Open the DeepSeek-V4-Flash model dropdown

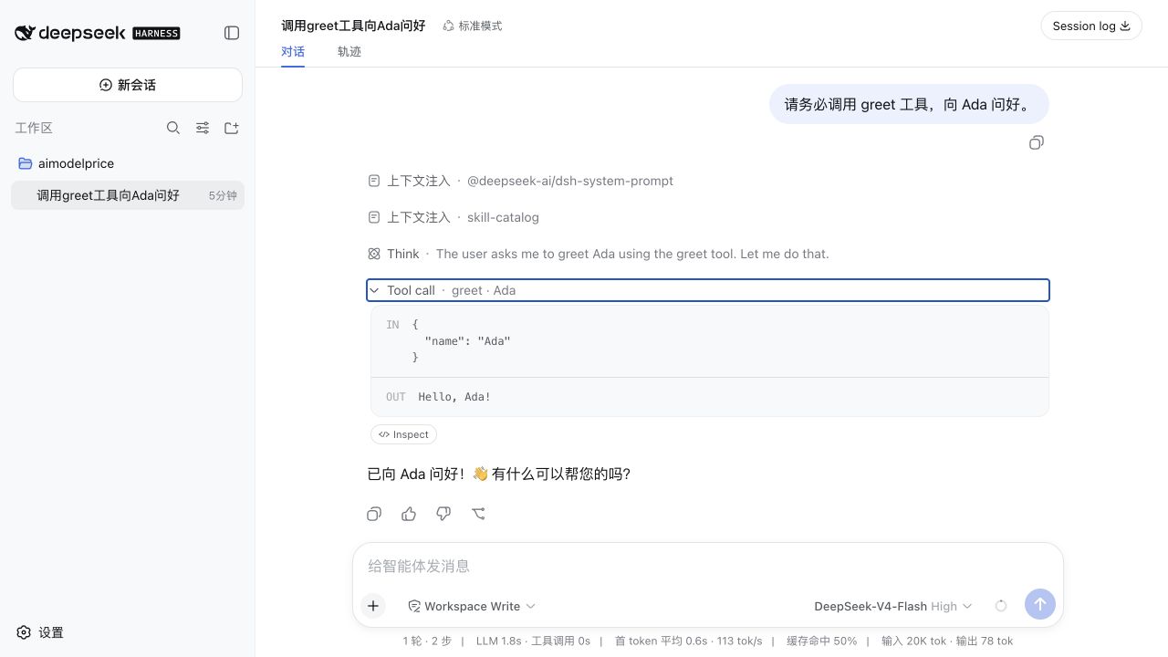893,606
